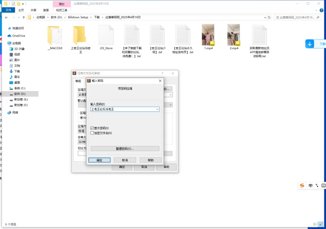This screenshot has width=326, height=229.
Task: Click the refresh button beside address bar
Action: pyautogui.click(x=269, y=17)
